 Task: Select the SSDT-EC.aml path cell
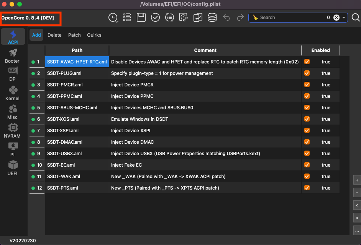(x=77, y=165)
